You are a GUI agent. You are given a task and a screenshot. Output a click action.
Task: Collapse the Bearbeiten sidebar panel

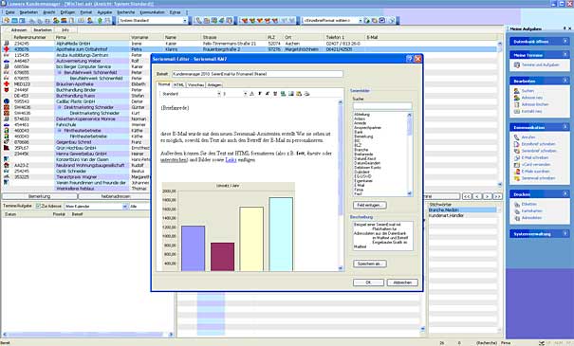pyautogui.click(x=565, y=81)
